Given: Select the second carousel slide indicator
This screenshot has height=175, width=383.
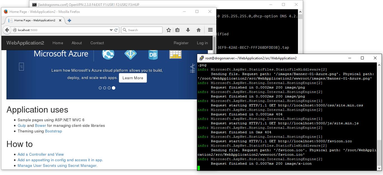Looking at the screenshot, I should (x=105, y=88).
